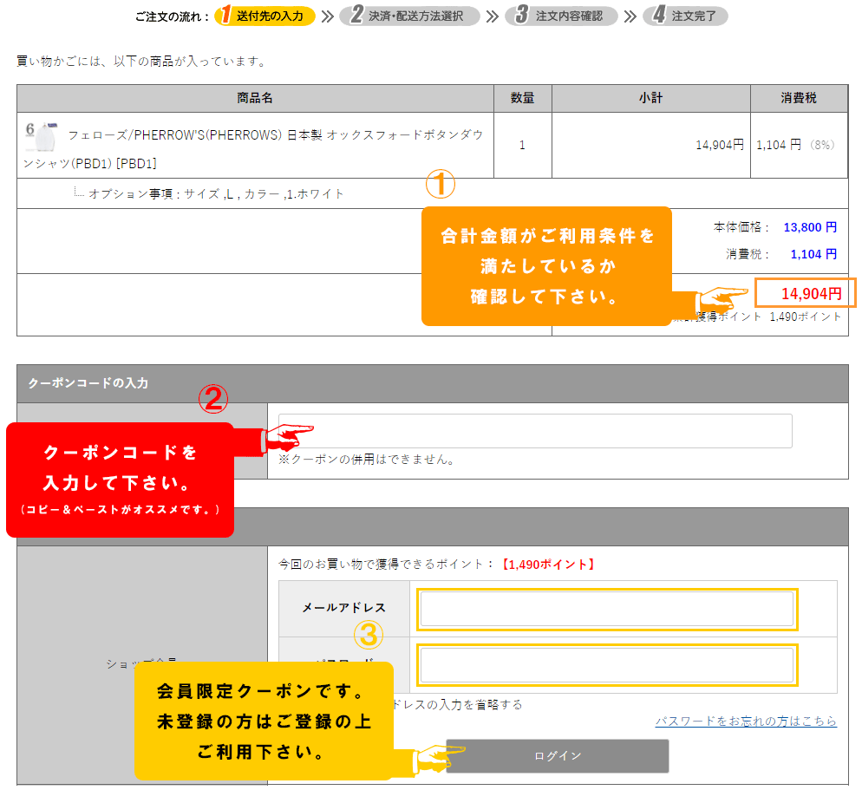Select step 3 注文内容確認
The image size is (862, 790).
click(x=561, y=16)
